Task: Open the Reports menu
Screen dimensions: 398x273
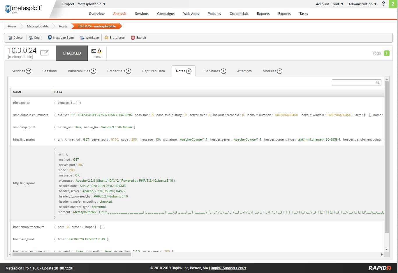Action: coord(263,14)
